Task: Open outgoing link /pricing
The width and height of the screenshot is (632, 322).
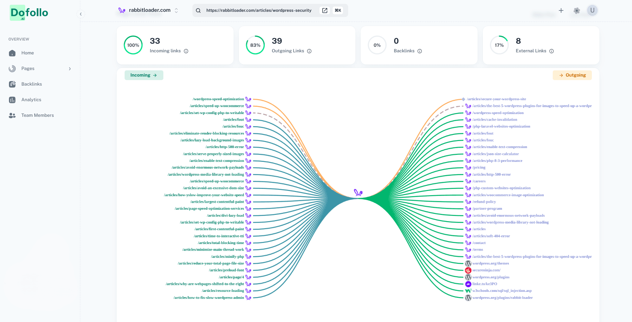Action: pos(479,167)
